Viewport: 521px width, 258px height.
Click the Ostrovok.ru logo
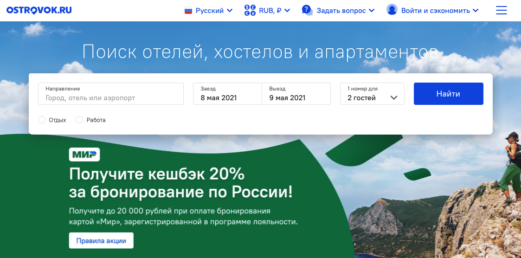(x=39, y=10)
